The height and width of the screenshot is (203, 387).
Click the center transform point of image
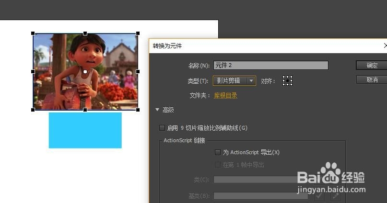pyautogui.click(x=85, y=72)
